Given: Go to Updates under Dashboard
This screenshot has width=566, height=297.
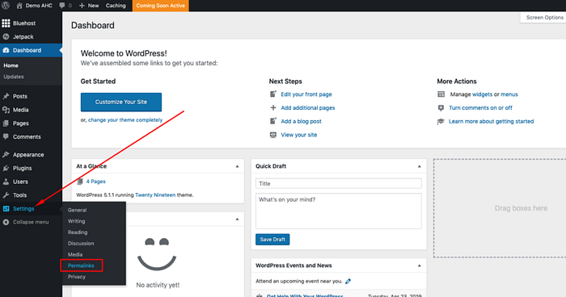Looking at the screenshot, I should (x=14, y=77).
